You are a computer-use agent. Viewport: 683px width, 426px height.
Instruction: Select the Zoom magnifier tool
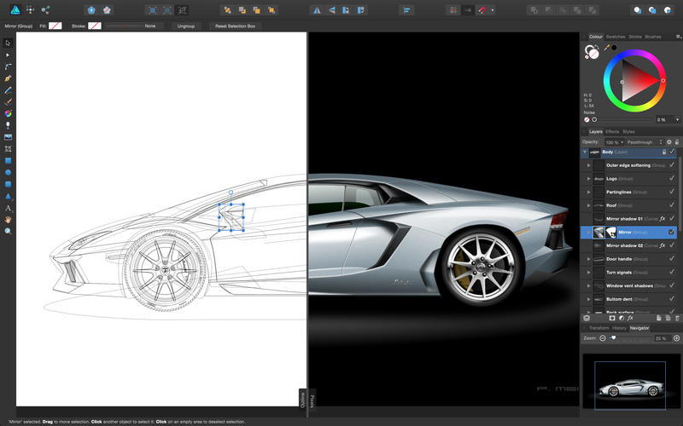click(8, 231)
